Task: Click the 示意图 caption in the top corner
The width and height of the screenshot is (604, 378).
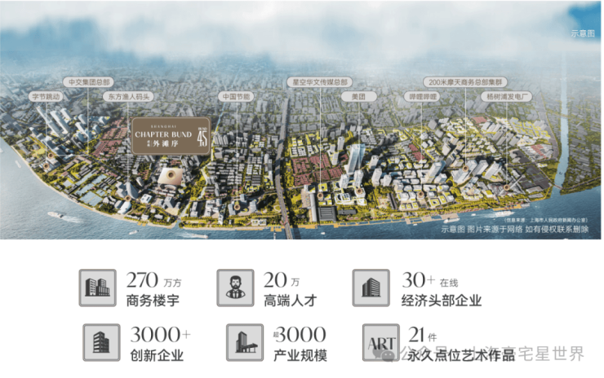Action: click(583, 33)
